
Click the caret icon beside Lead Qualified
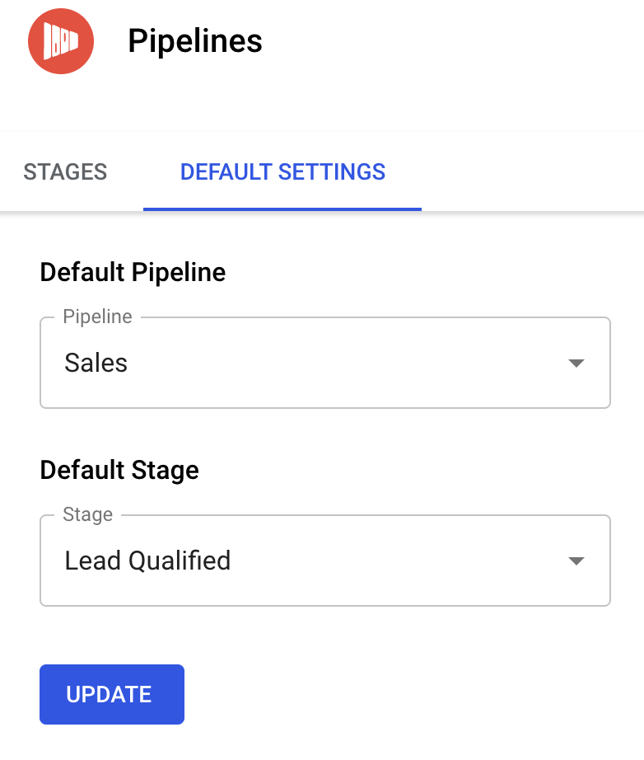(576, 561)
